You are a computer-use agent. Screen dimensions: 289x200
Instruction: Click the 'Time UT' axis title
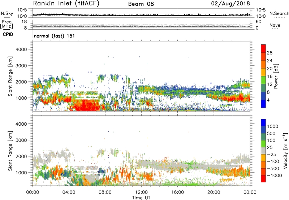click(x=141, y=198)
